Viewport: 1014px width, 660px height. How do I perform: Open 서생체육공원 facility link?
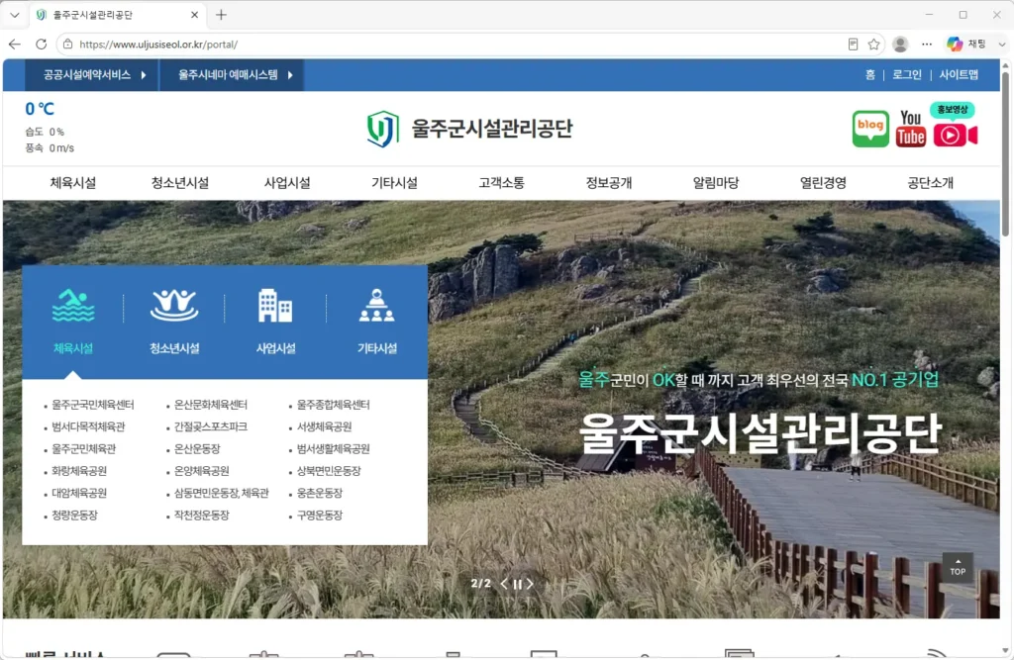(324, 426)
